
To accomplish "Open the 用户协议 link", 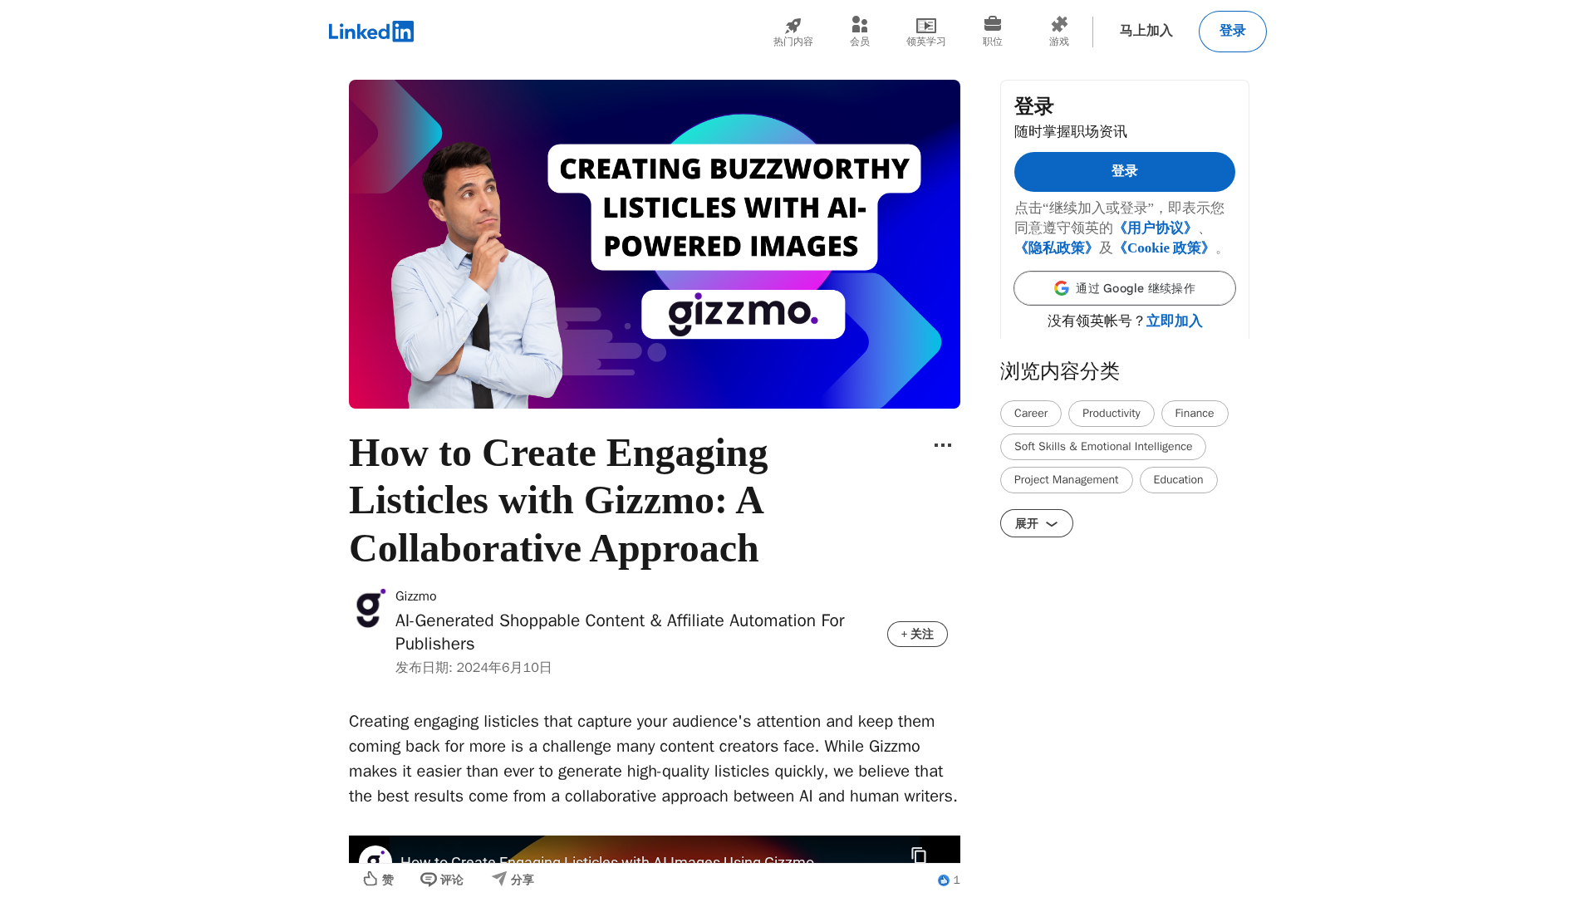I will point(1156,228).
